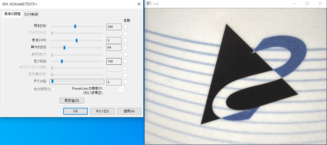Close the DFK 33UX249 properties dialog
This screenshot has width=327, height=145.
coord(139,4)
